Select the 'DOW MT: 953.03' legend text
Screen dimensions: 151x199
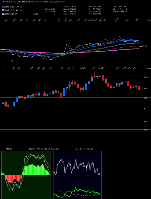13,11
